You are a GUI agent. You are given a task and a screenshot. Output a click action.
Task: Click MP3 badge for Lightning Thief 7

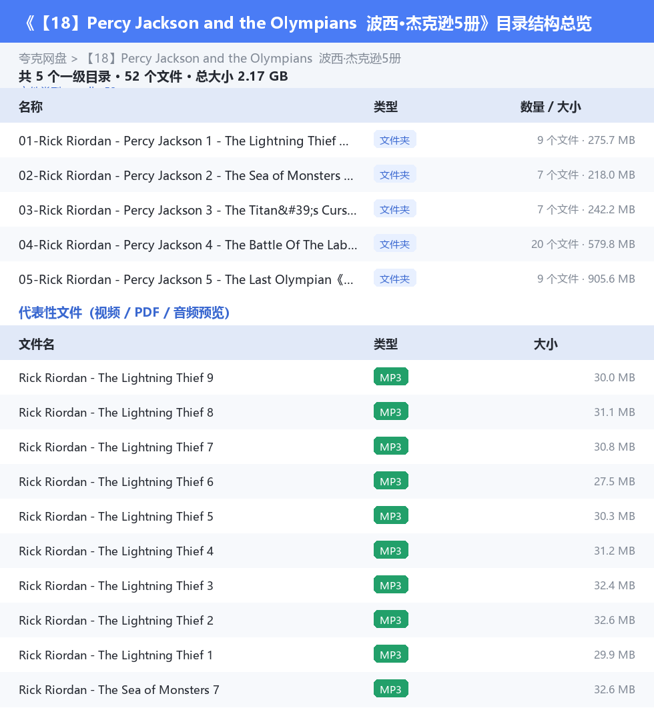point(391,446)
